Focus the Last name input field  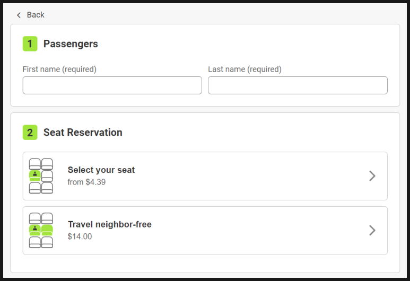[298, 85]
